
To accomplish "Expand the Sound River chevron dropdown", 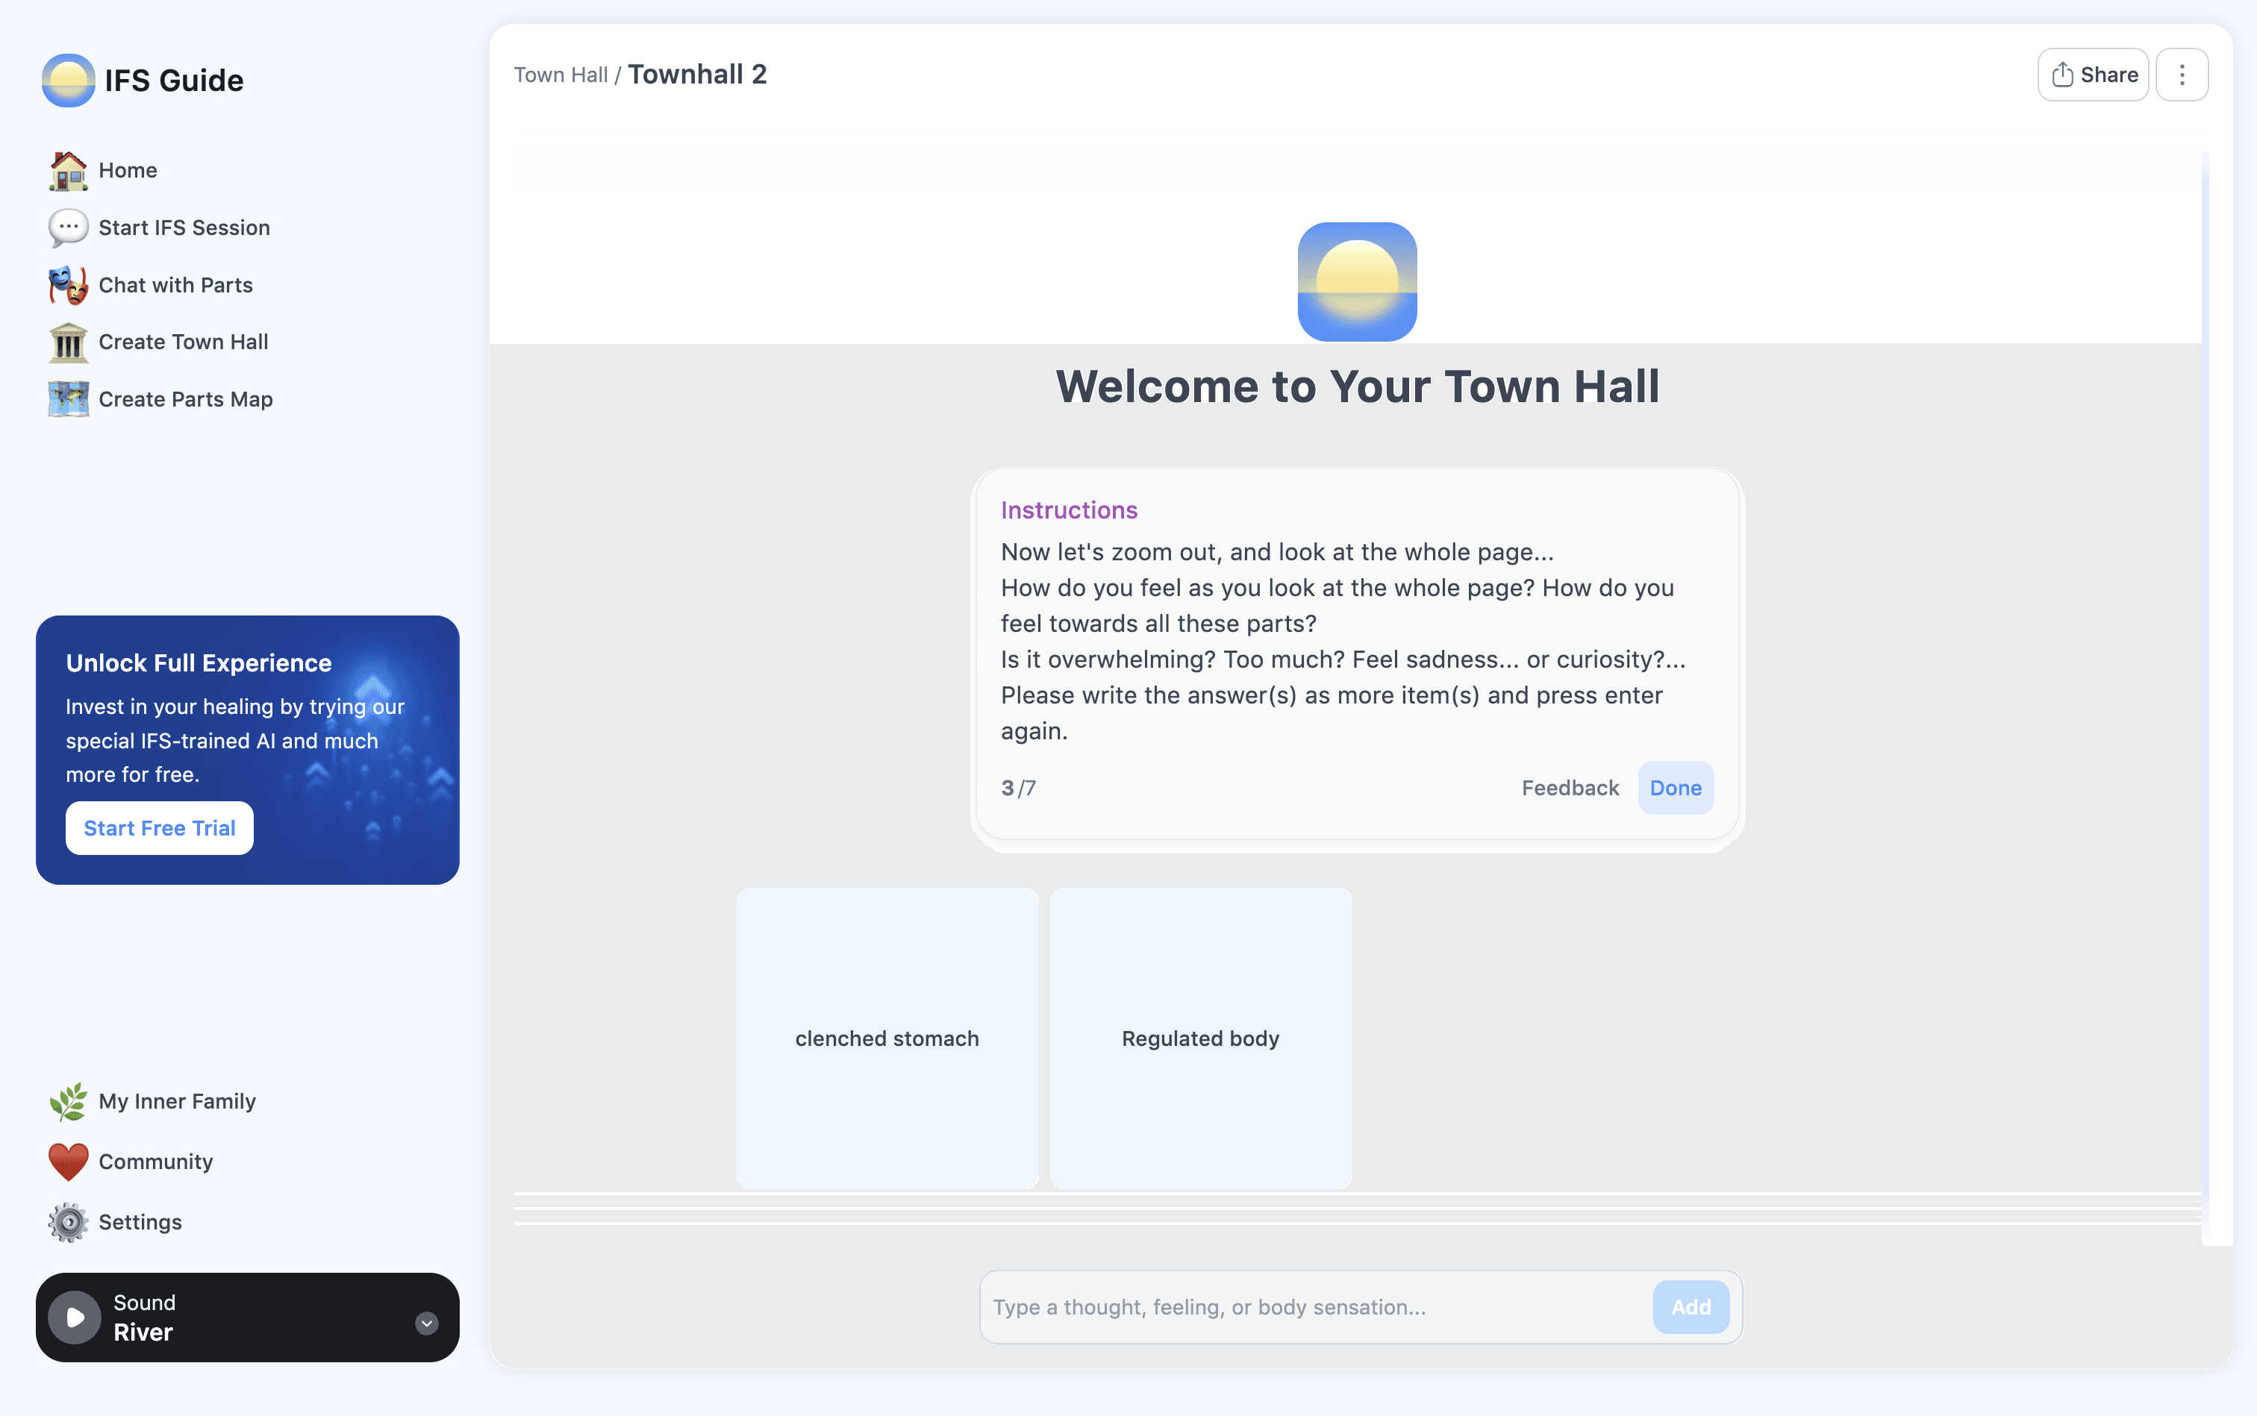I will click(426, 1322).
